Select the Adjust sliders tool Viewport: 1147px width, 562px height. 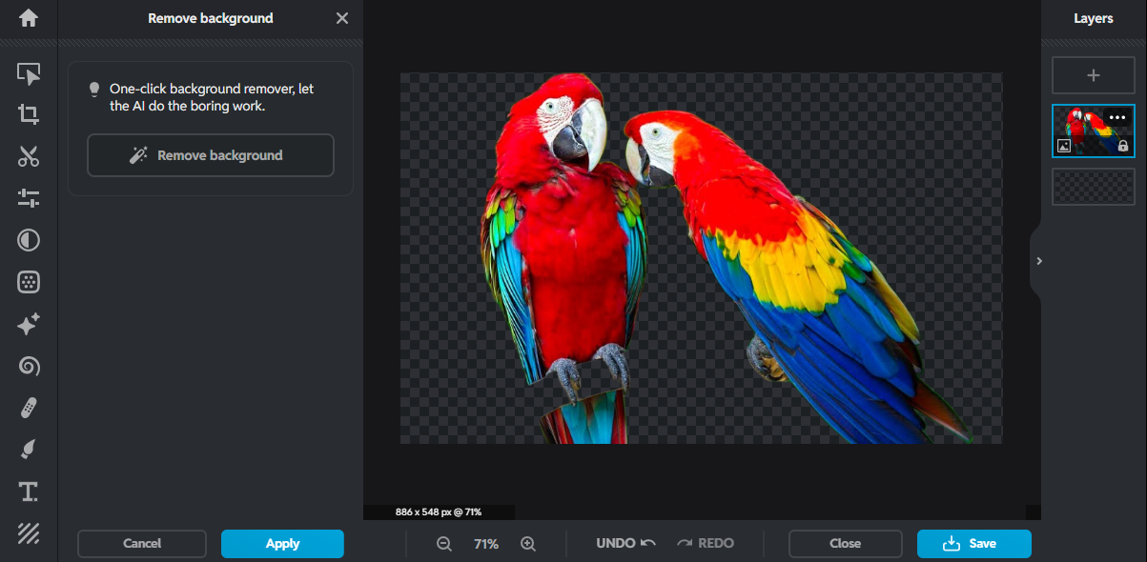[29, 198]
